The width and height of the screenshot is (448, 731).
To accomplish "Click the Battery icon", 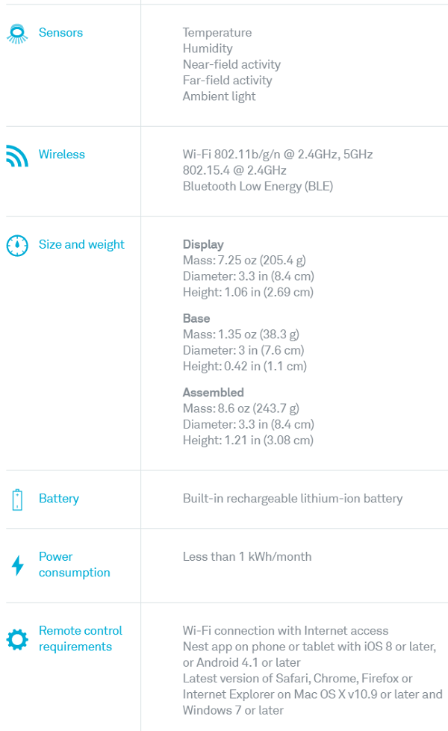I will click(x=17, y=500).
